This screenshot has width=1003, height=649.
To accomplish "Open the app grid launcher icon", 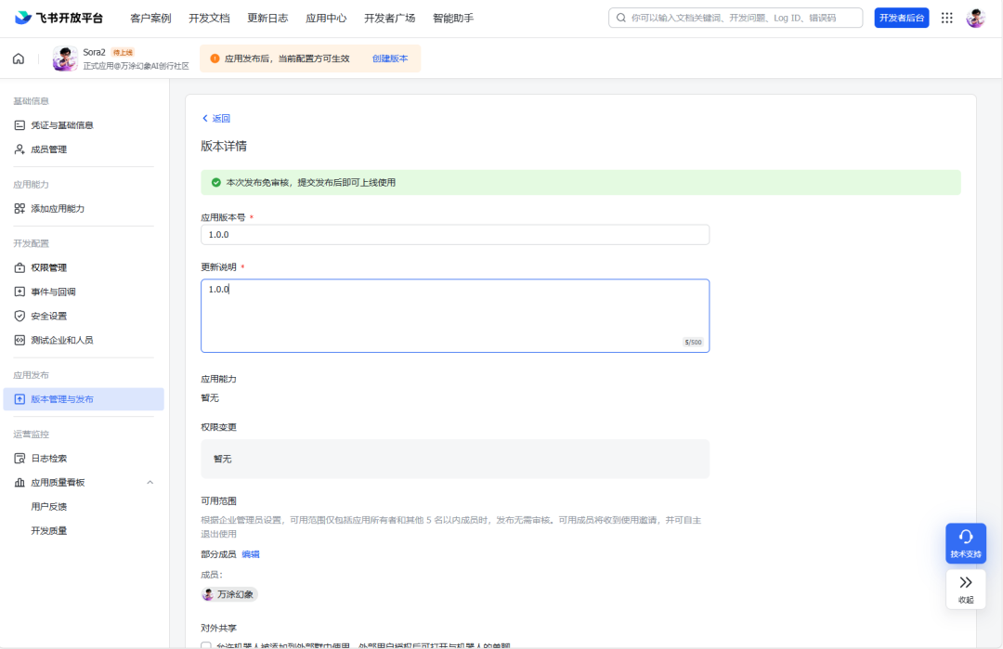I will point(947,18).
